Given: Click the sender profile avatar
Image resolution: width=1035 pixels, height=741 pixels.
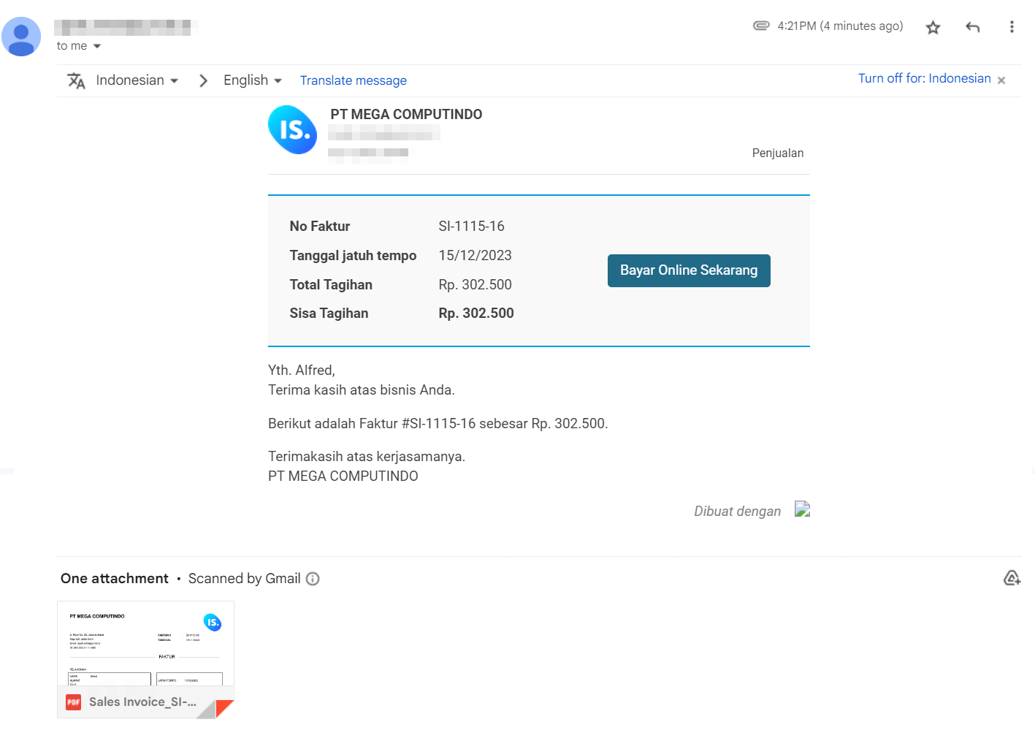Looking at the screenshot, I should click(21, 37).
